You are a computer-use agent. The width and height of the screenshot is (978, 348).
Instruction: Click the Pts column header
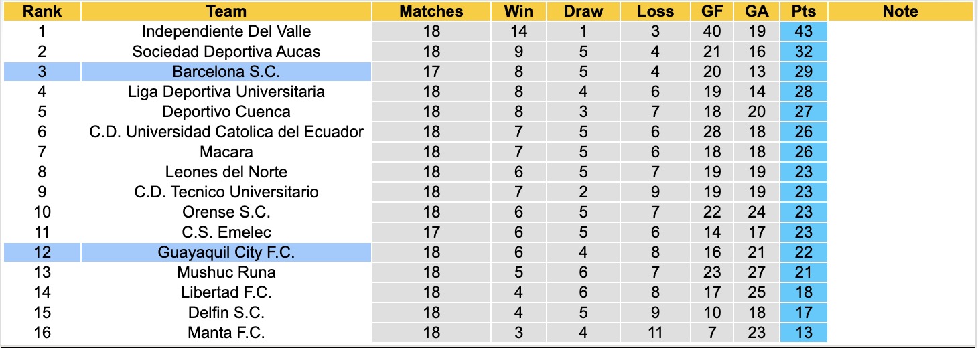803,11
